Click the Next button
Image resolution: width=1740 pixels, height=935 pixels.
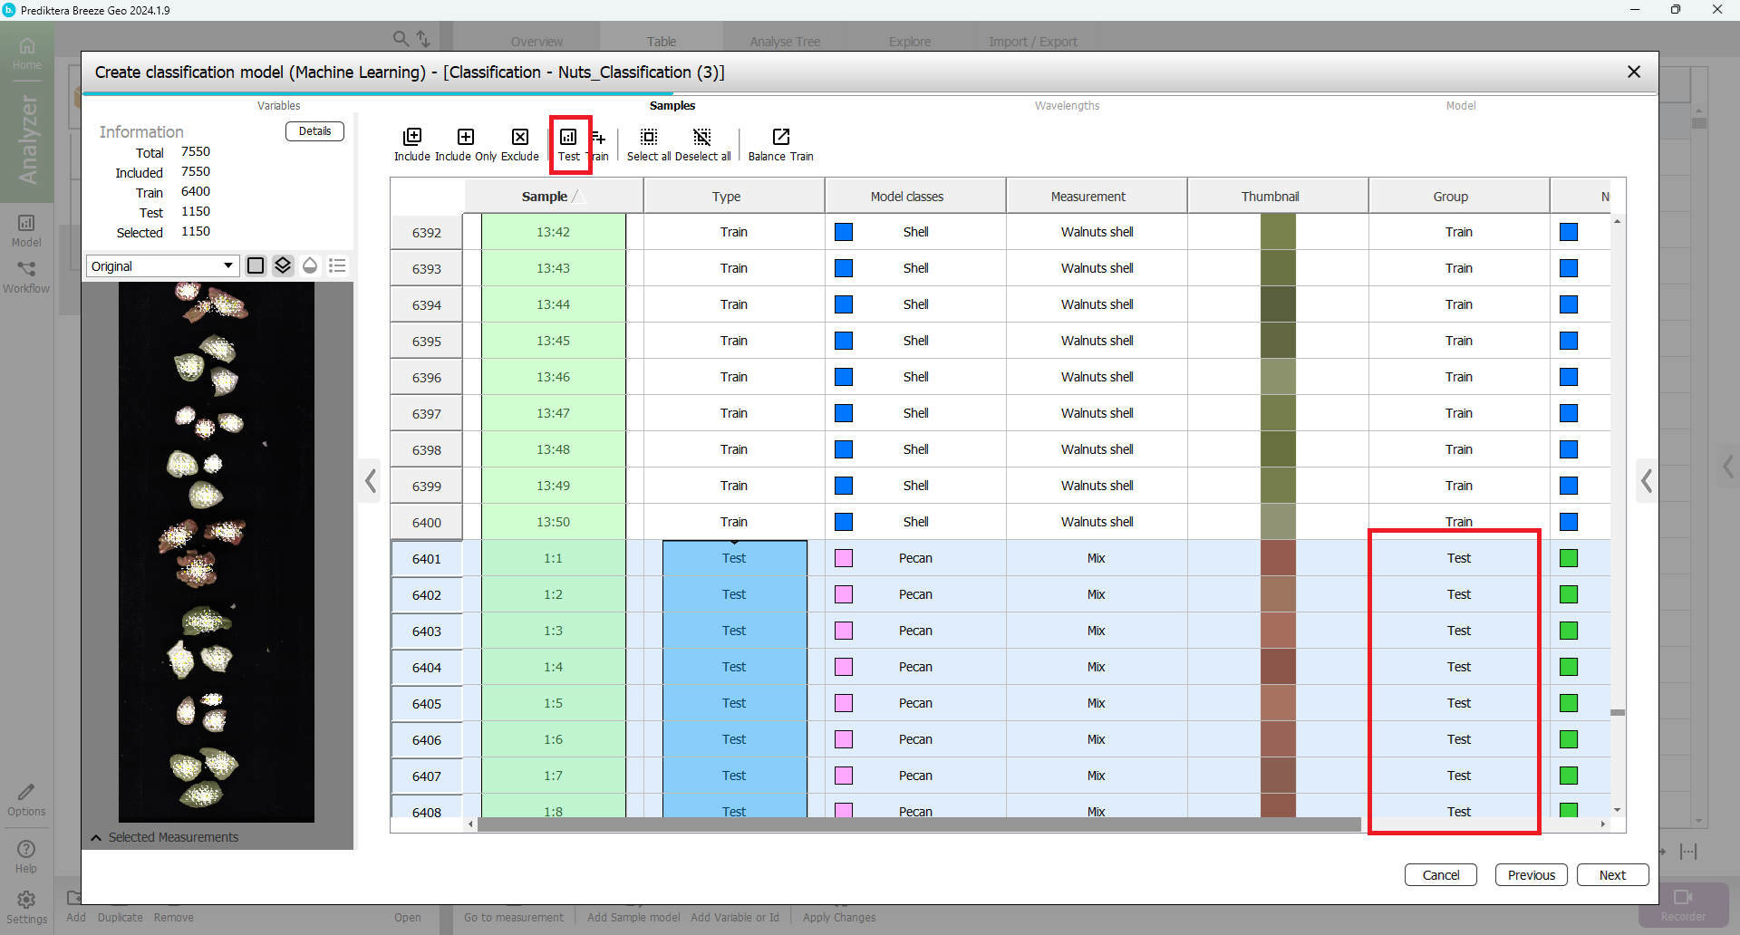click(x=1612, y=875)
